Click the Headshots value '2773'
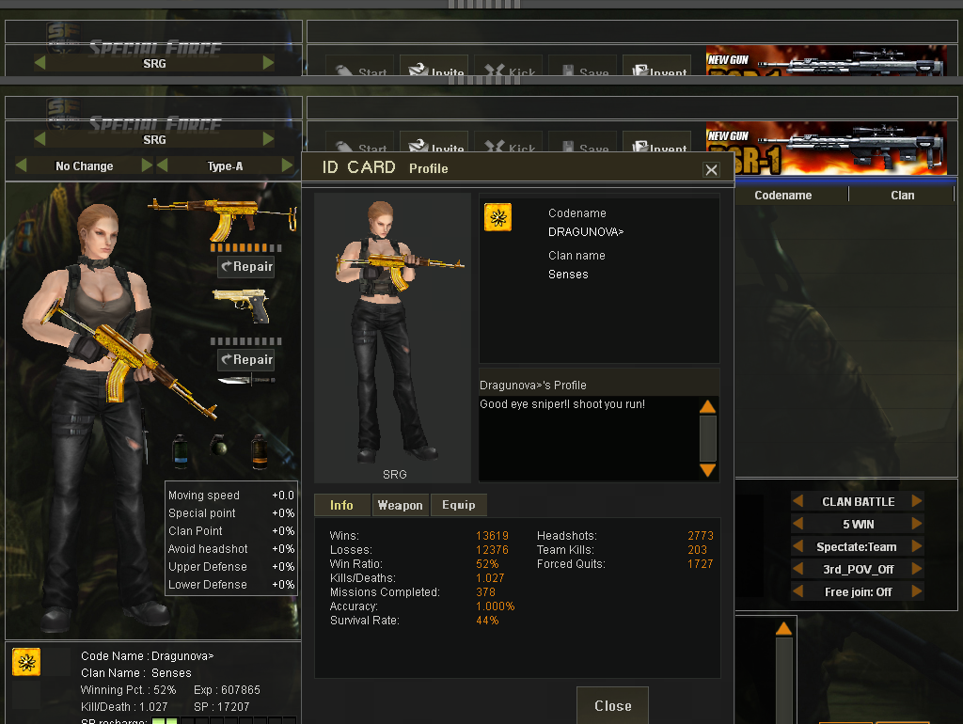This screenshot has height=724, width=963. pyautogui.click(x=700, y=535)
